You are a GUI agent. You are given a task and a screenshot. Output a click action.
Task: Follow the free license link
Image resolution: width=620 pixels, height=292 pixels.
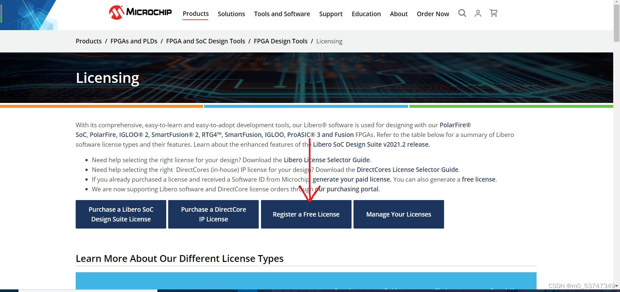pyautogui.click(x=479, y=179)
